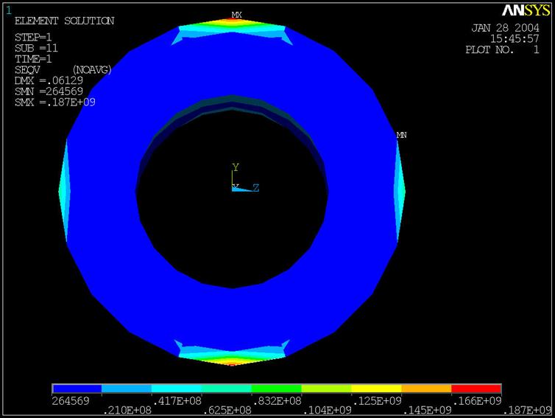This screenshot has height=418, width=555.
Task: Click the SMX =.187E+09 line
Action: [x=55, y=102]
